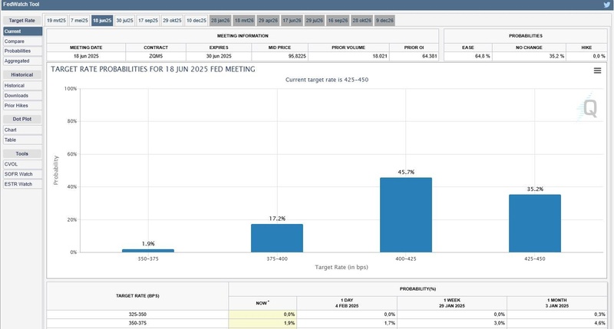Select the 29 jul26 meeting tab
The height and width of the screenshot is (329, 614).
tap(315, 21)
